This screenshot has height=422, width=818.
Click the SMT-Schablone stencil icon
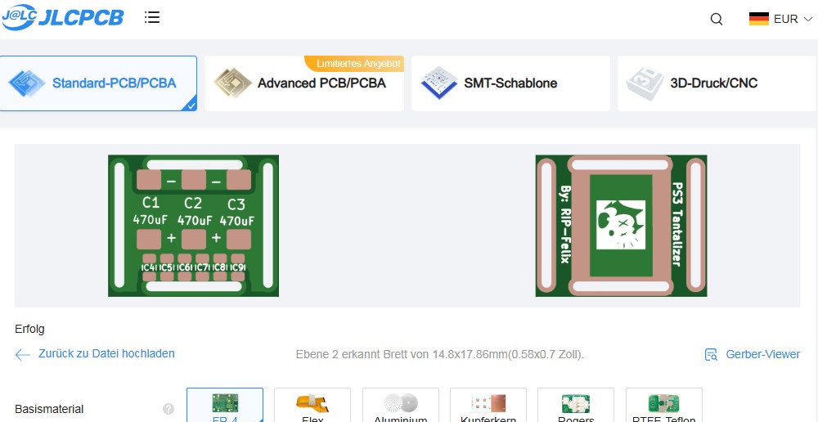438,83
